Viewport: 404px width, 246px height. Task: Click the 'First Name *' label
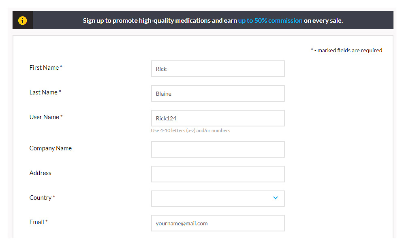pos(46,68)
